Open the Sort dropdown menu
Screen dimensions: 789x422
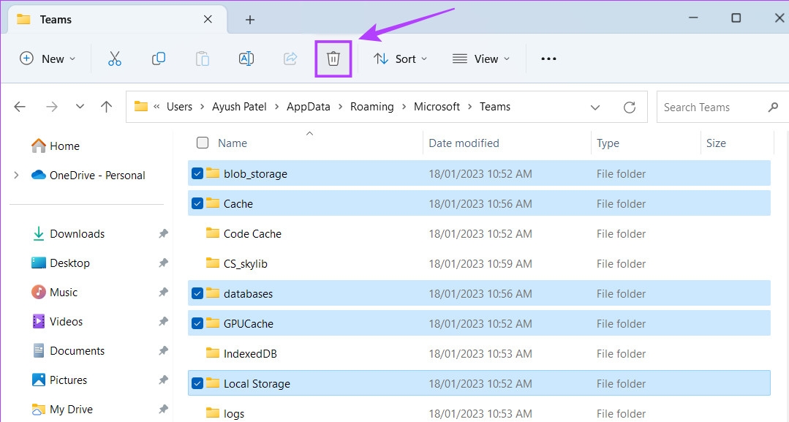(x=400, y=59)
